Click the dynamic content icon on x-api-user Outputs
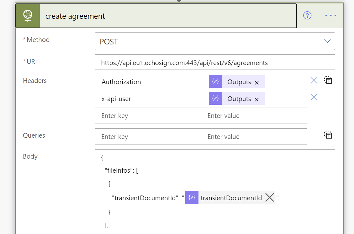The height and width of the screenshot is (234, 354). coord(215,98)
